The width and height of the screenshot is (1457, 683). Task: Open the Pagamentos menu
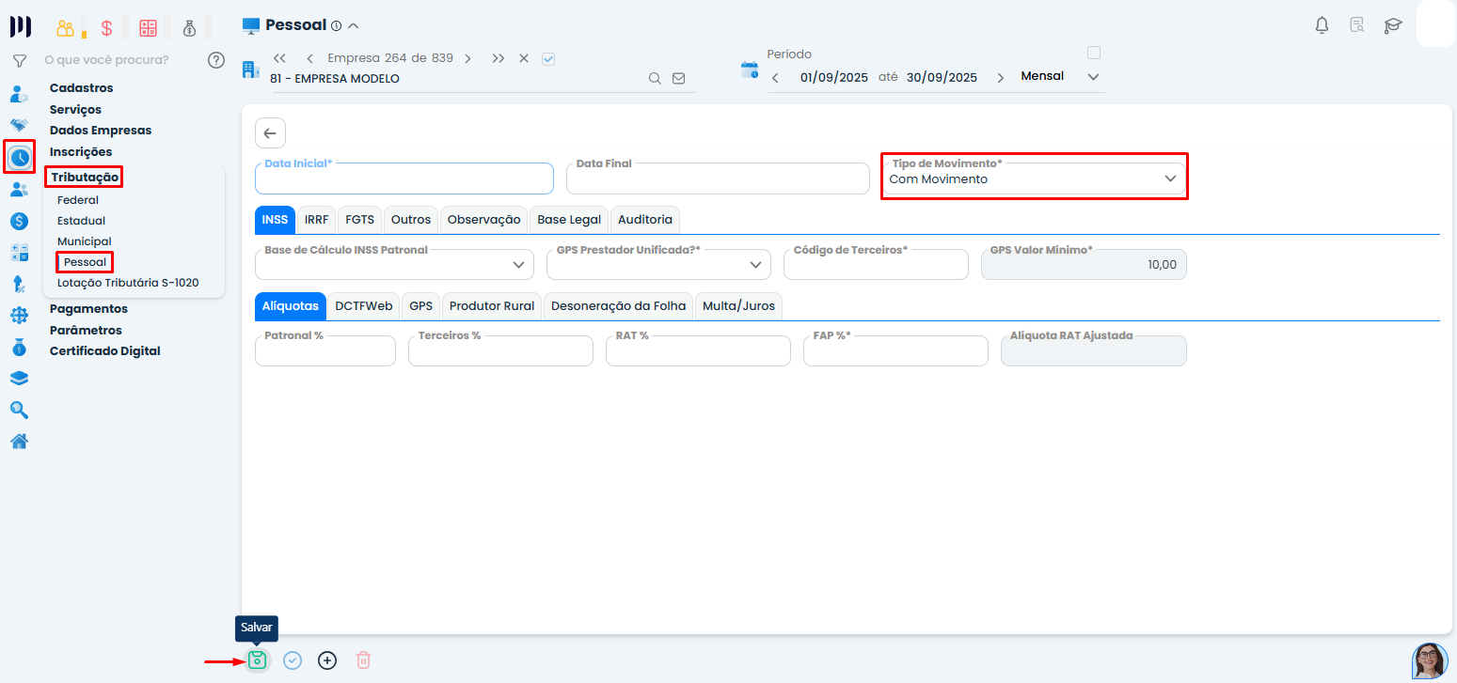(88, 309)
